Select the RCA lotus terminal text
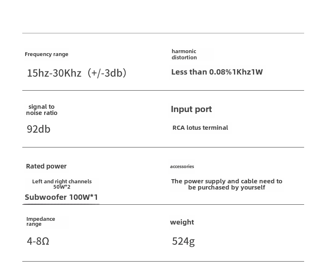This screenshot has width=326, height=276. coord(200,128)
